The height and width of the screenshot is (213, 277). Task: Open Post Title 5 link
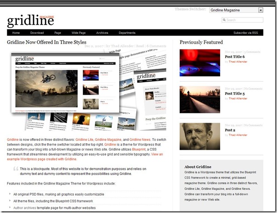click(235, 94)
